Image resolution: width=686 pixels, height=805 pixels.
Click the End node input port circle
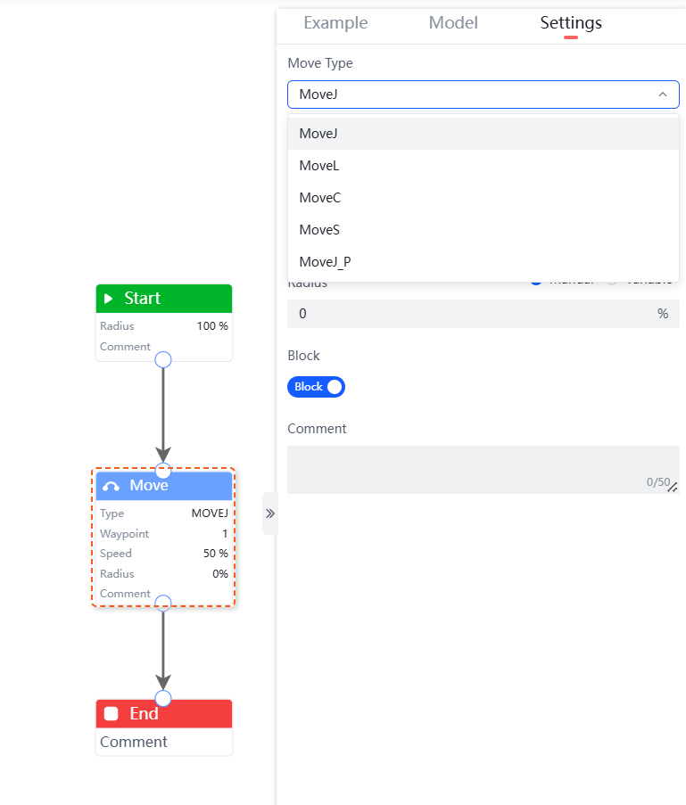pyautogui.click(x=163, y=698)
